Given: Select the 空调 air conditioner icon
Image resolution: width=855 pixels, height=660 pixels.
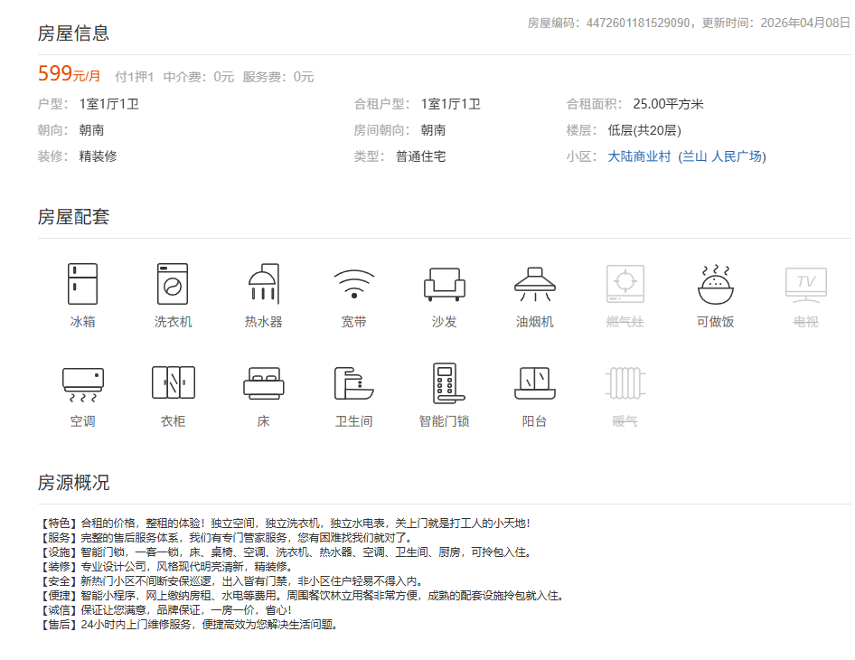Looking at the screenshot, I should tap(83, 384).
